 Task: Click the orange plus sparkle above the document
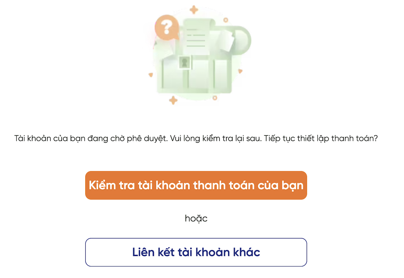[x=194, y=10]
